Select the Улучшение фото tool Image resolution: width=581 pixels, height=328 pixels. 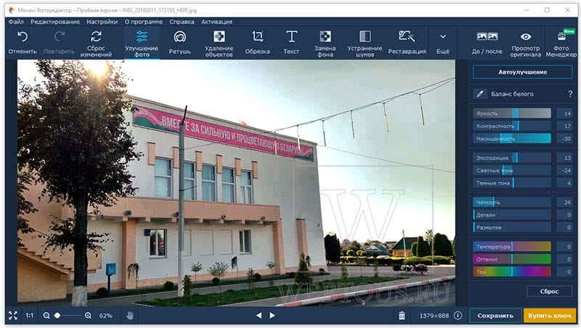[142, 43]
